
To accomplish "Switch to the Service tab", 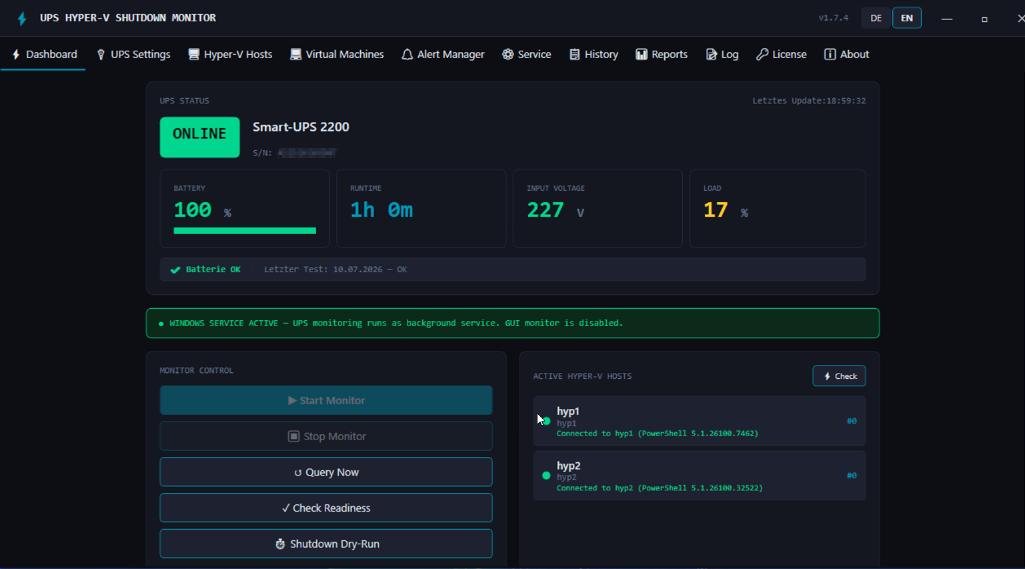I will 527,55.
